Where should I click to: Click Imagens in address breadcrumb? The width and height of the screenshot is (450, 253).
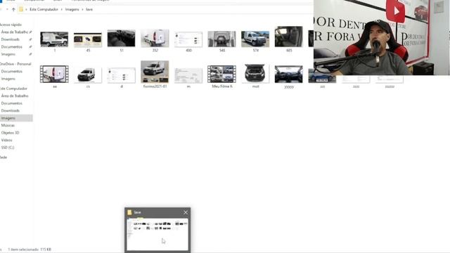click(72, 9)
